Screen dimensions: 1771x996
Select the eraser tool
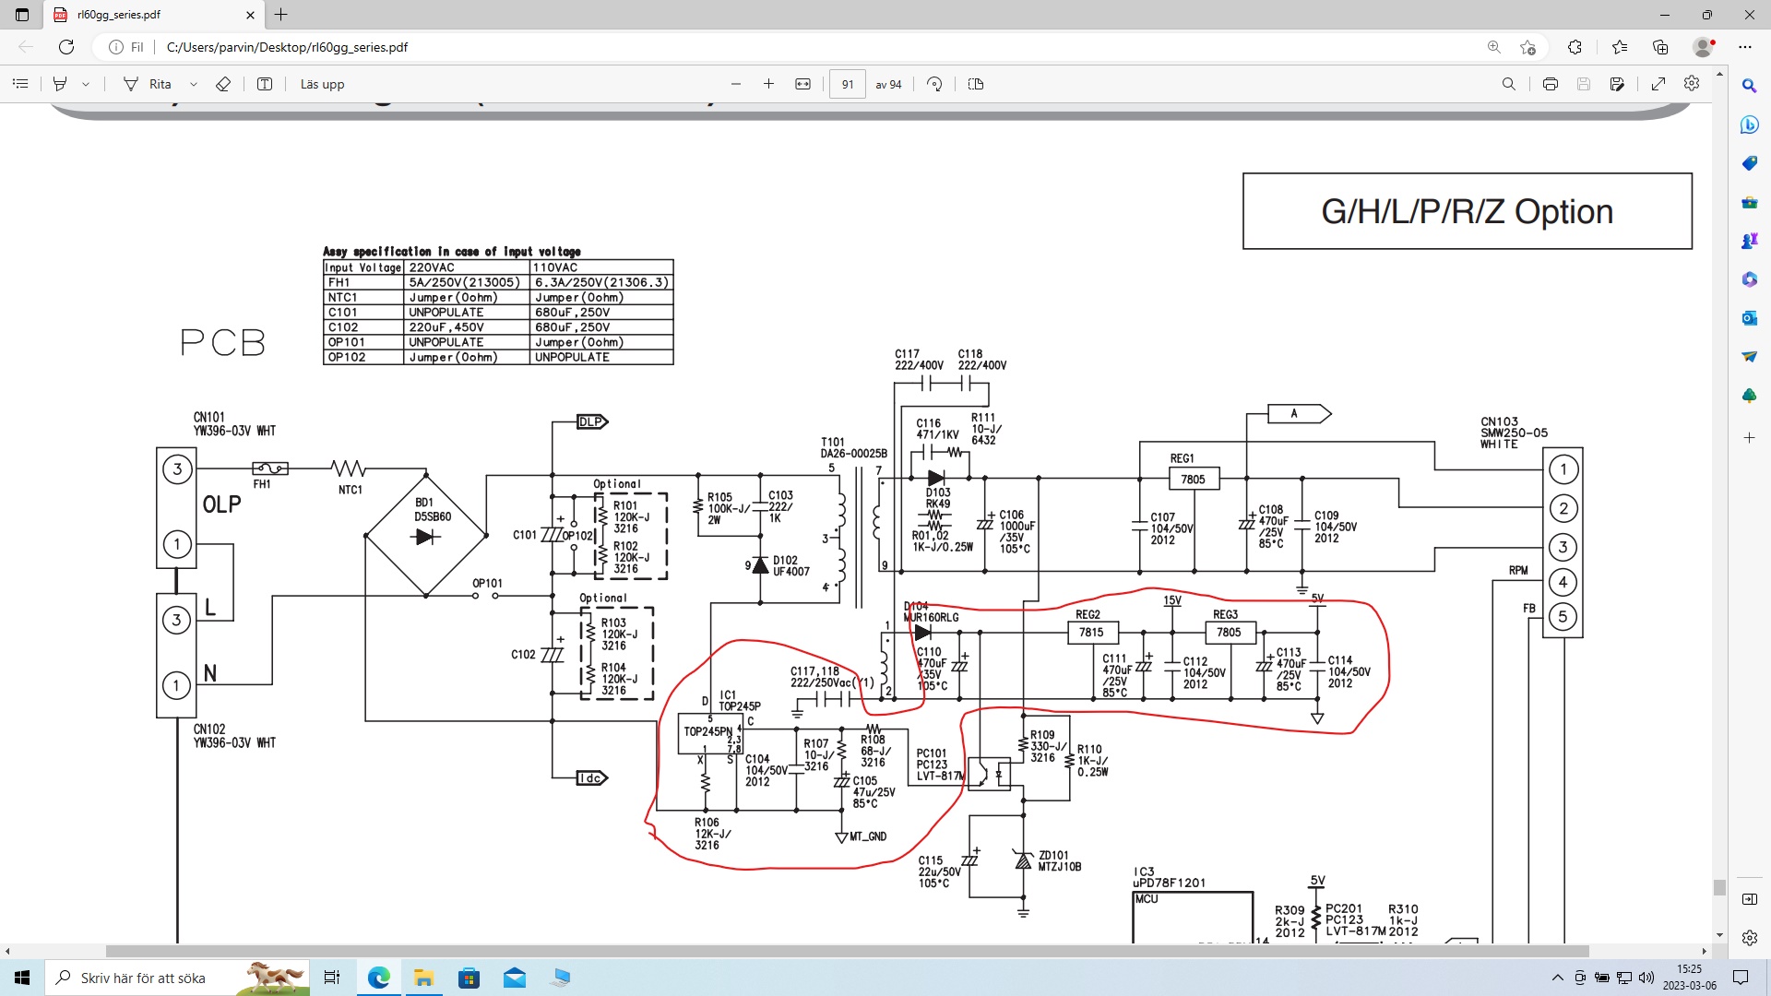222,84
